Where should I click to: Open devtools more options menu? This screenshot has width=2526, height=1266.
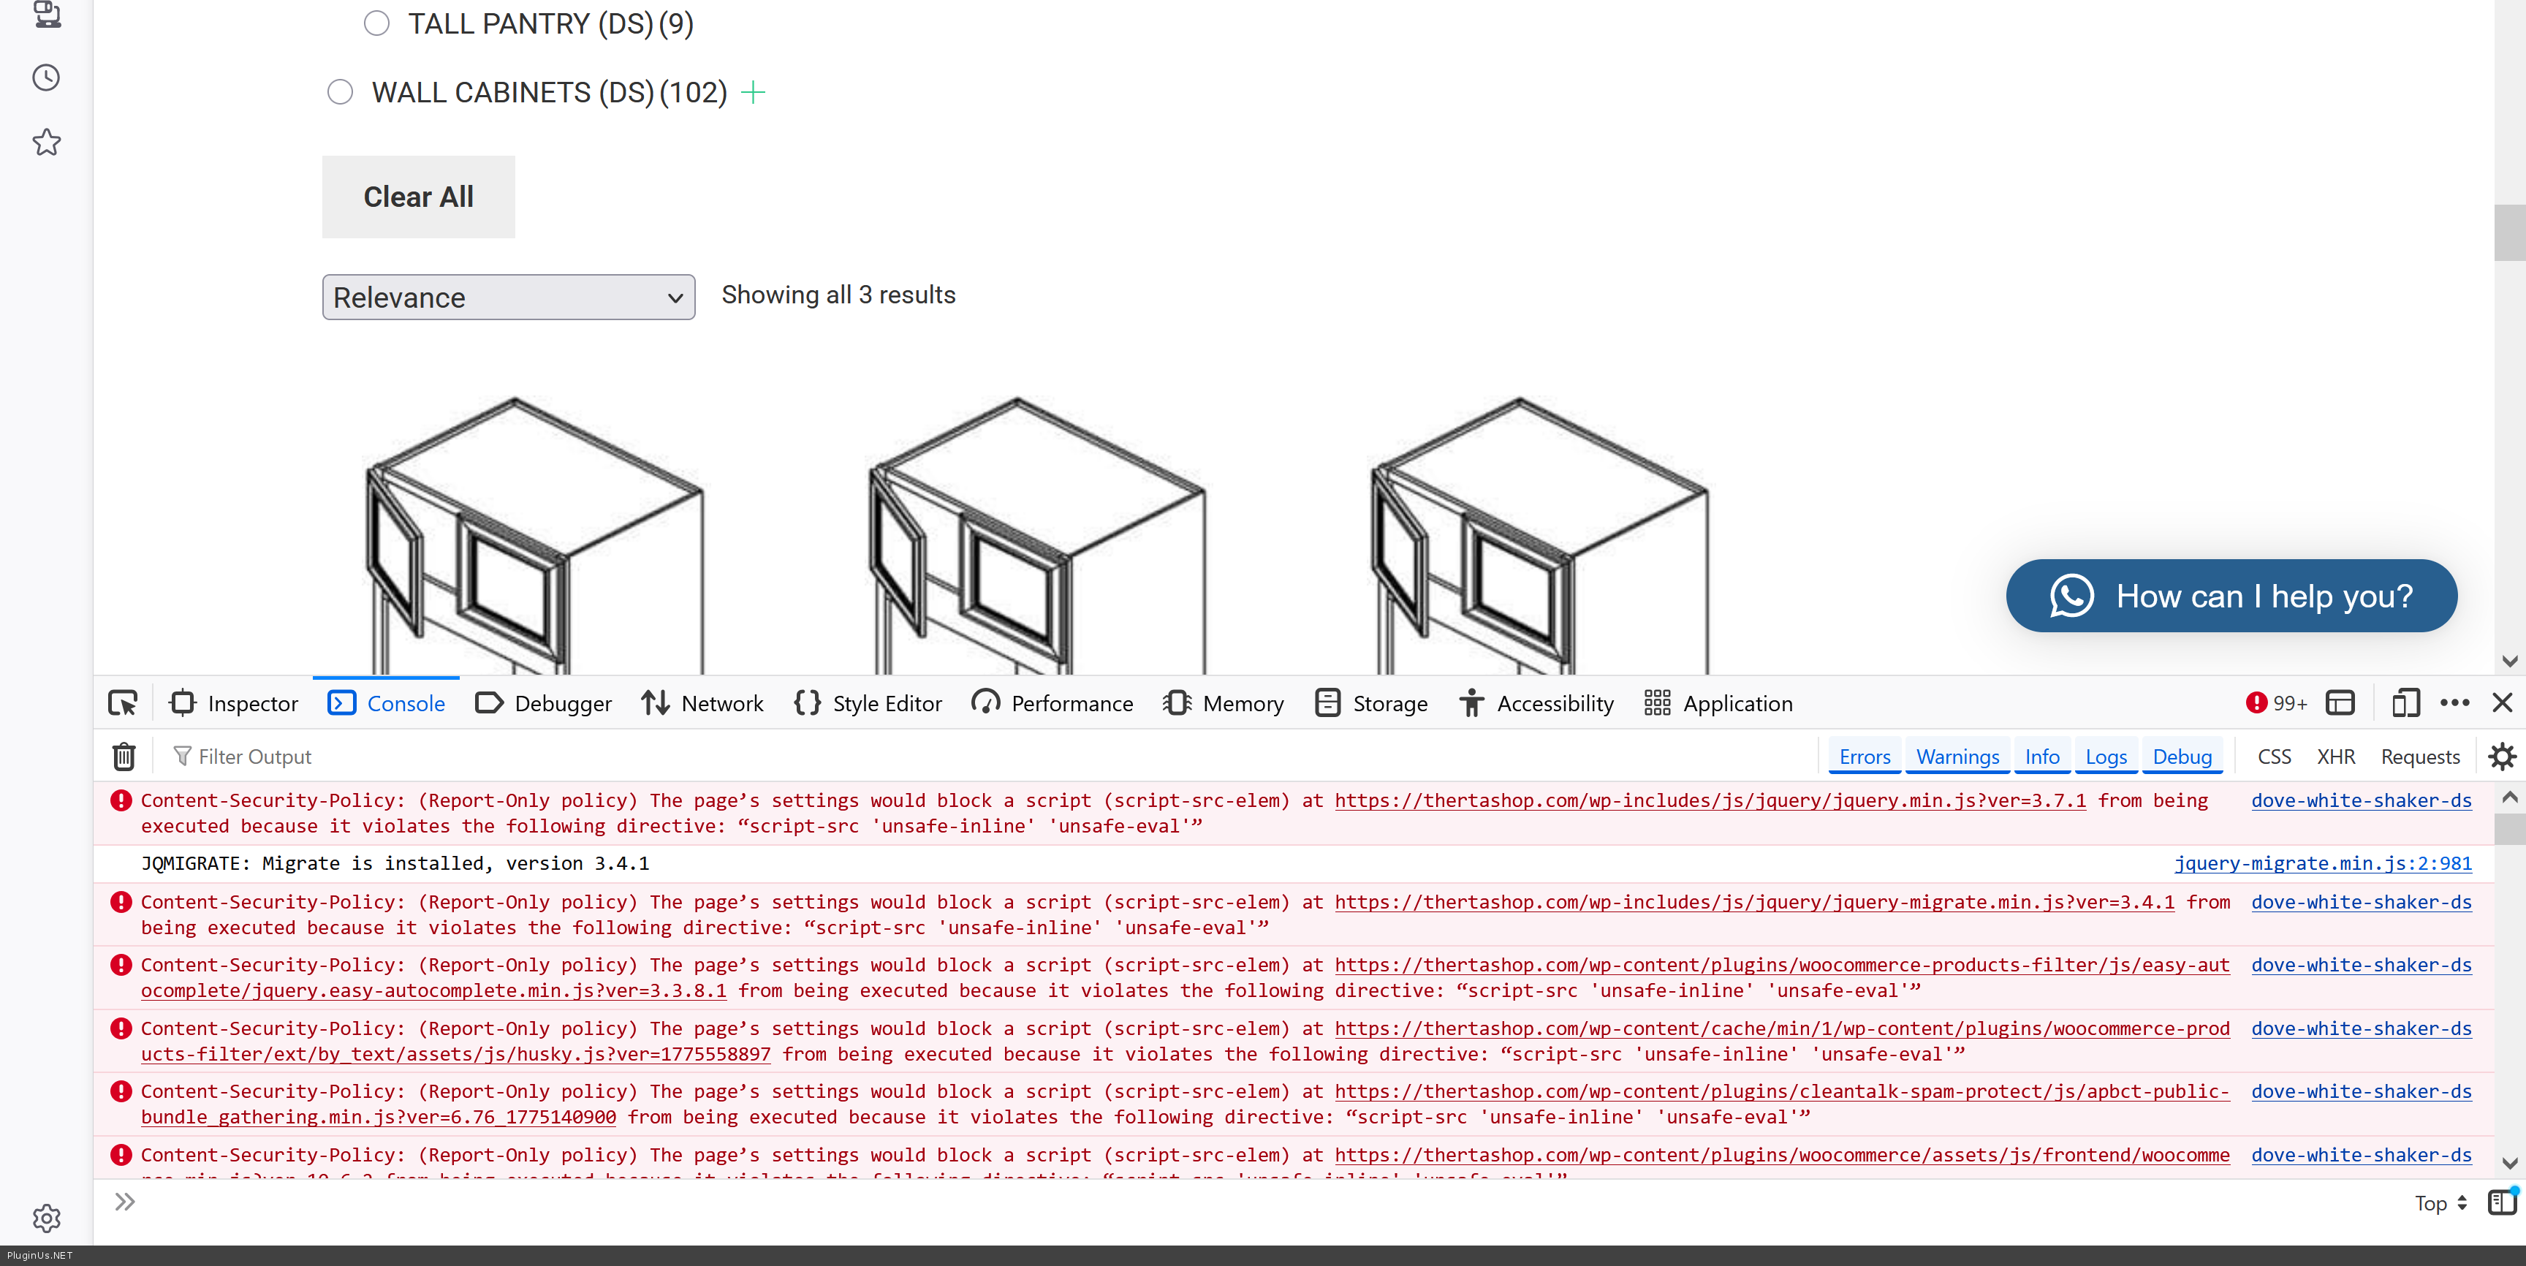[x=2454, y=703]
